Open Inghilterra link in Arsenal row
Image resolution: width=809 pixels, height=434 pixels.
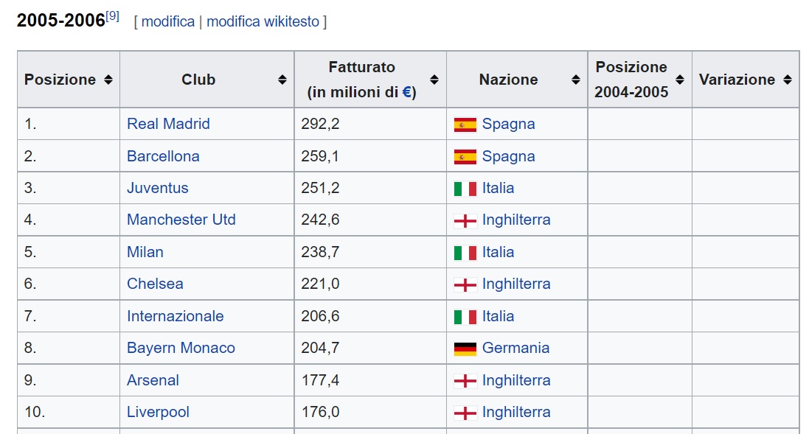tap(516, 380)
